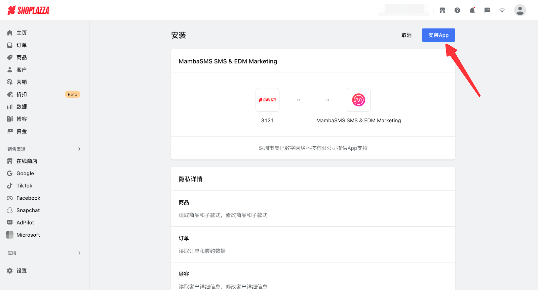Click the Shoplazza store thumbnail 3121
The height and width of the screenshot is (290, 538).
[267, 100]
